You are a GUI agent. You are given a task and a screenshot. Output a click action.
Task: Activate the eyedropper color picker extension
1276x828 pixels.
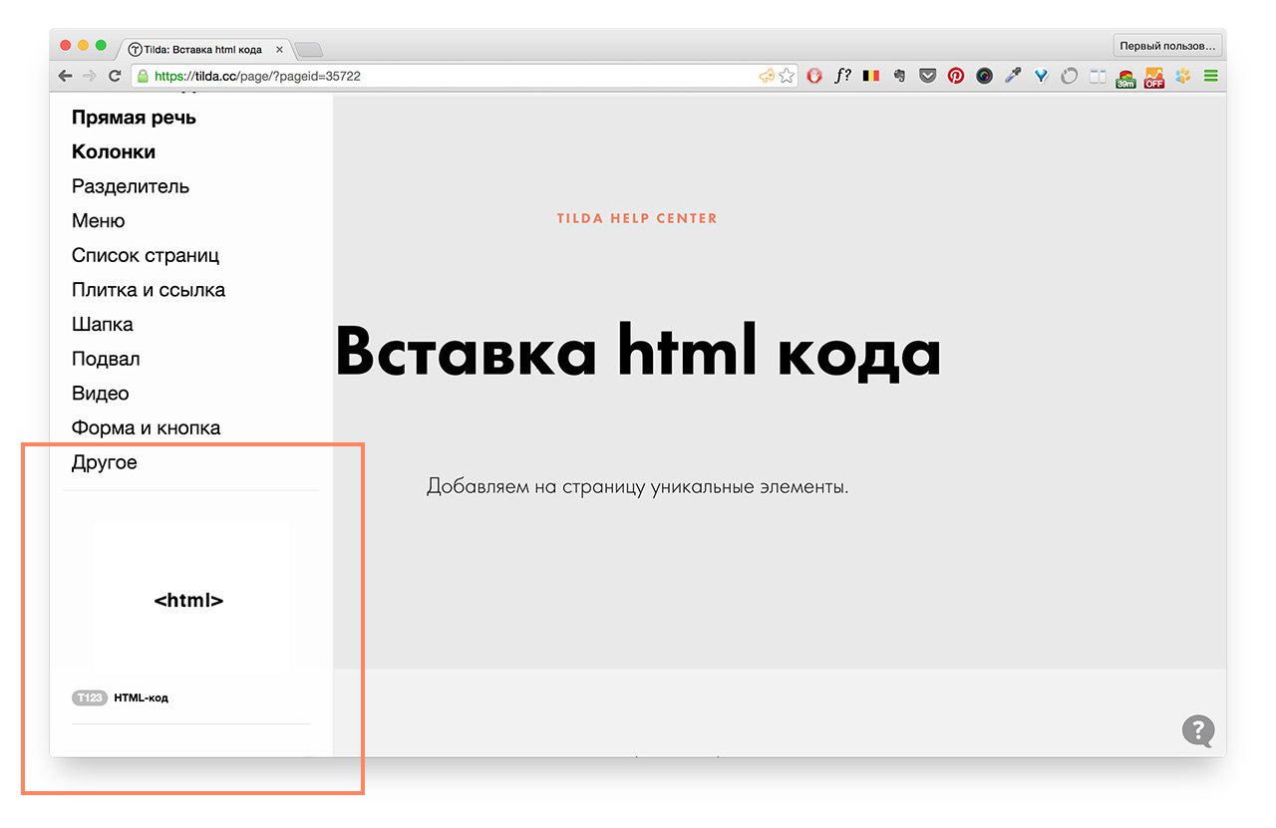click(1013, 76)
